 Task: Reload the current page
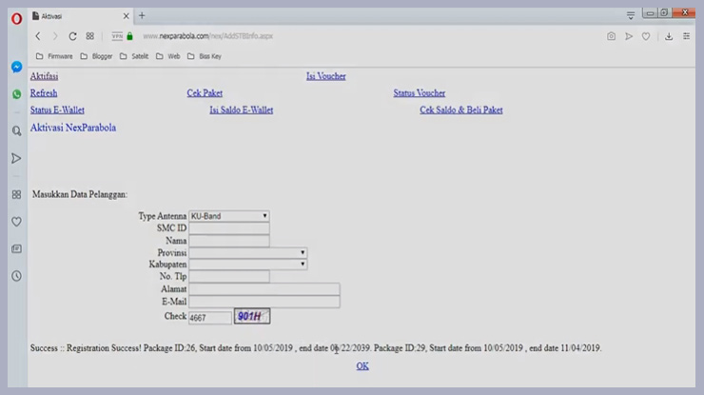pos(72,36)
